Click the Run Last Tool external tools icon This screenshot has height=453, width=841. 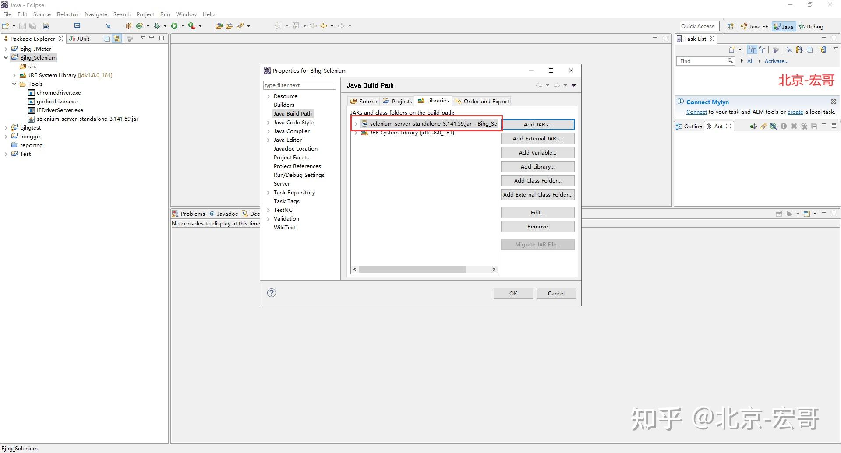191,26
